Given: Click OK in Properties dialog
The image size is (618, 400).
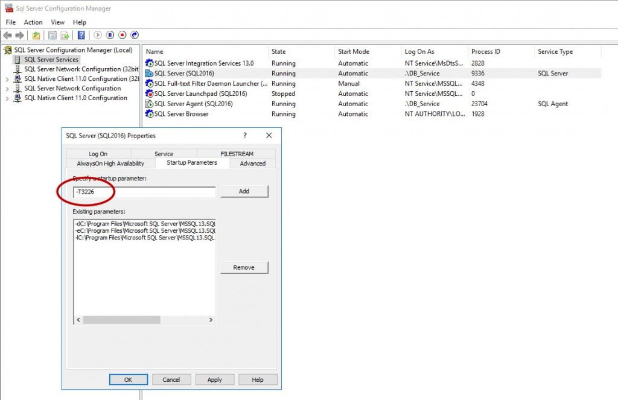Looking at the screenshot, I should pyautogui.click(x=129, y=379).
